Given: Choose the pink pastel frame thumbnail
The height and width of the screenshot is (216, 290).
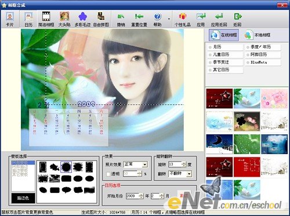Looking at the screenshot, I should coord(274,98).
